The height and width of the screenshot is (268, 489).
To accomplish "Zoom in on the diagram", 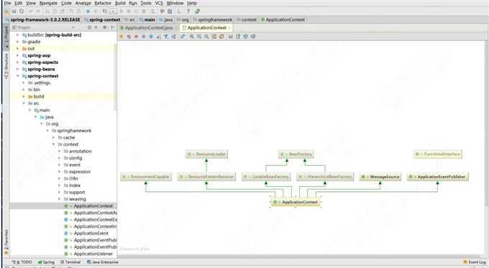I will tap(192, 37).
